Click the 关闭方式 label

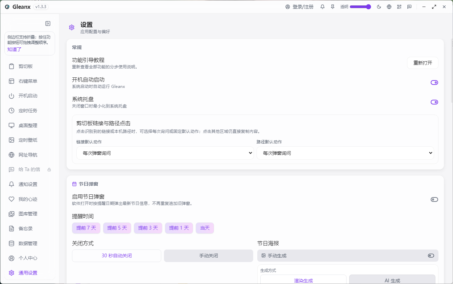point(83,243)
